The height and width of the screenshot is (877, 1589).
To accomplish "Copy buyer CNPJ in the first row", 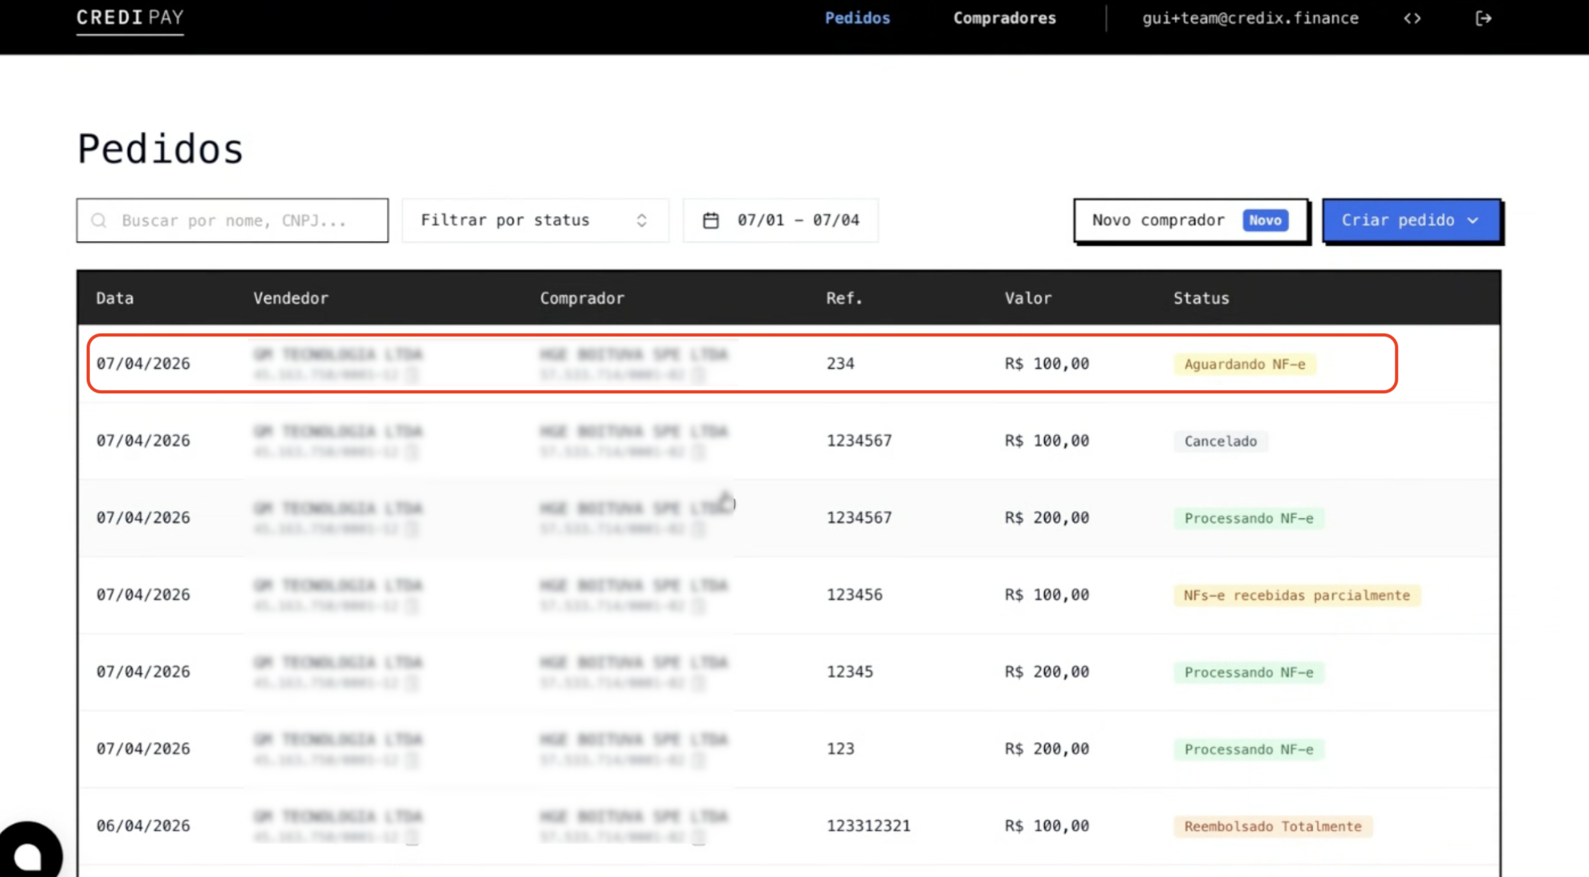I will [x=699, y=375].
